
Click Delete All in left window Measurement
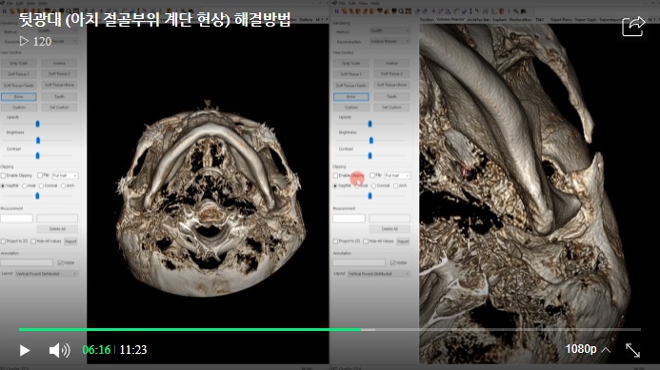point(57,229)
